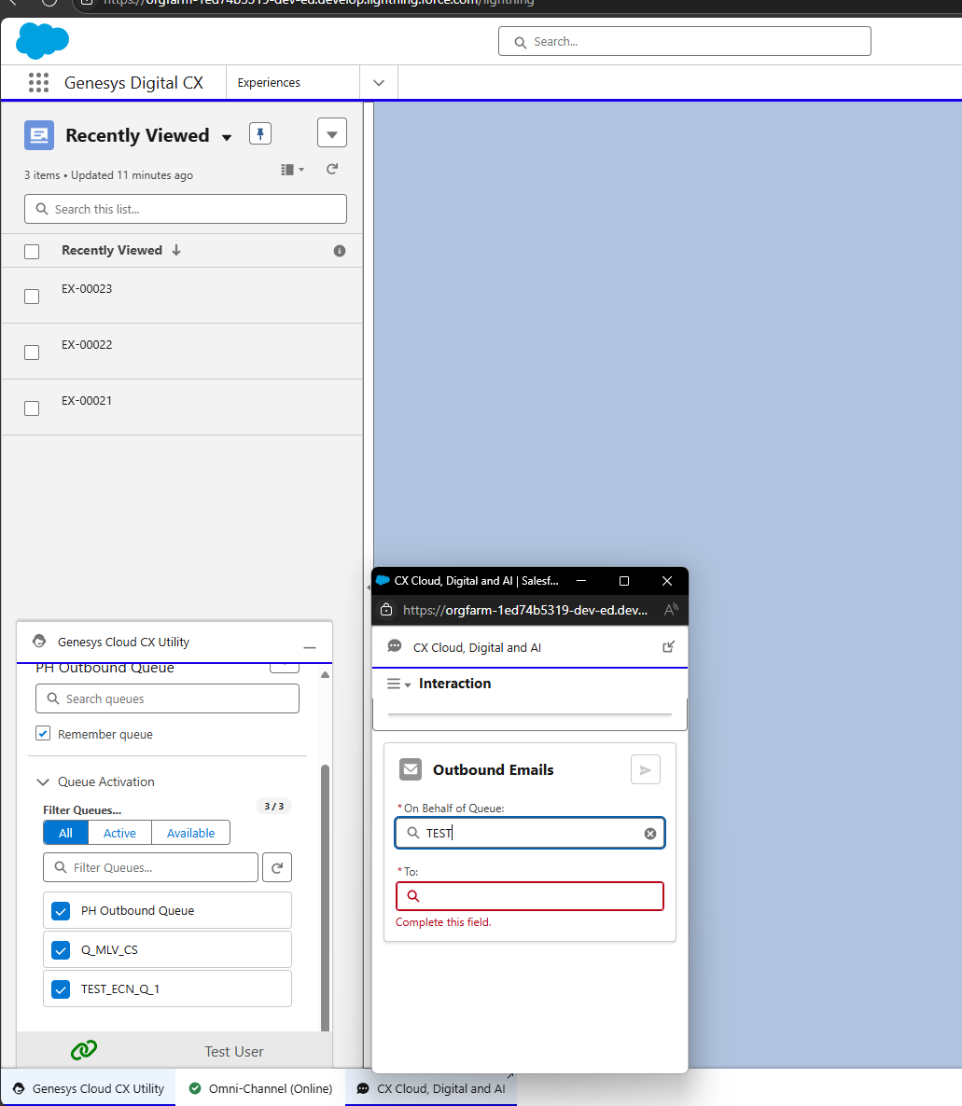
Task: Check the EX-00022 row checkbox
Action: pyautogui.click(x=32, y=352)
